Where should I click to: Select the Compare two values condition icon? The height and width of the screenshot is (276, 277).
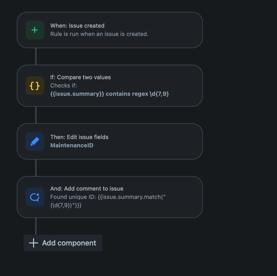(35, 86)
